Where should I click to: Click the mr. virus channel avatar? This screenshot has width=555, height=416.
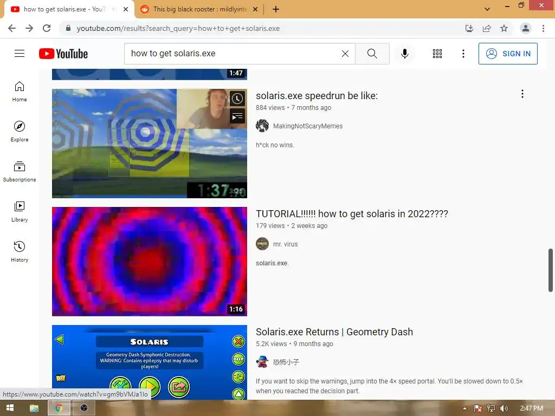(262, 244)
